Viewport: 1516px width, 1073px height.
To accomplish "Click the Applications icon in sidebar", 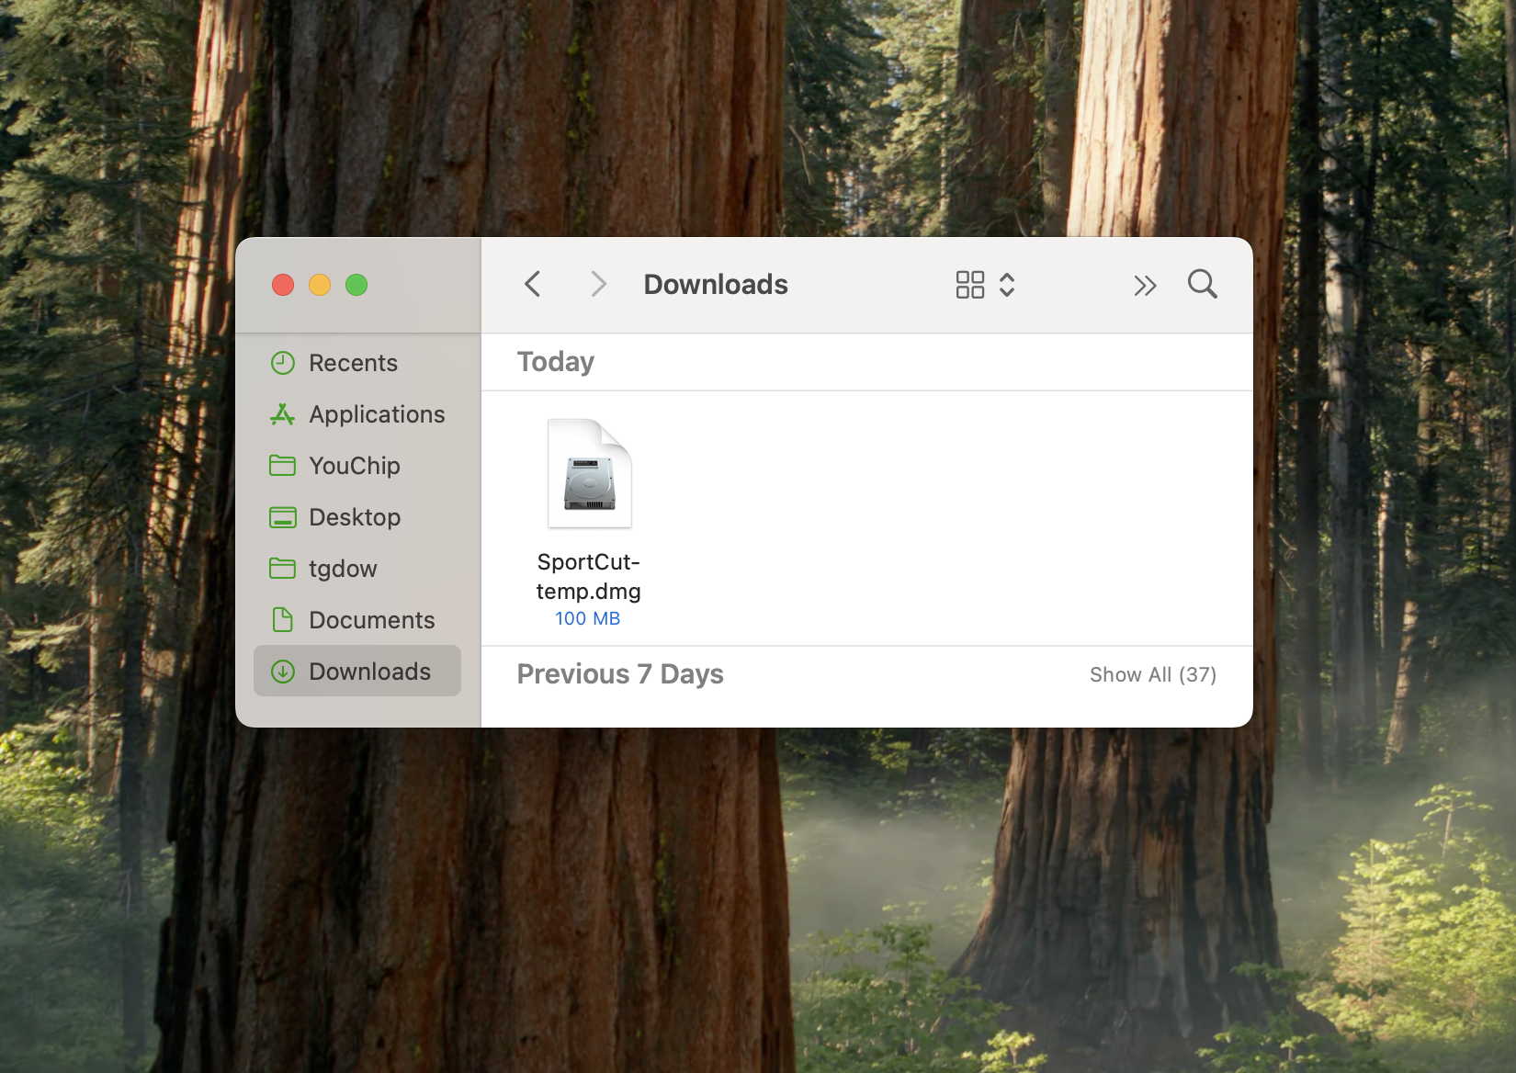I will coord(282,414).
